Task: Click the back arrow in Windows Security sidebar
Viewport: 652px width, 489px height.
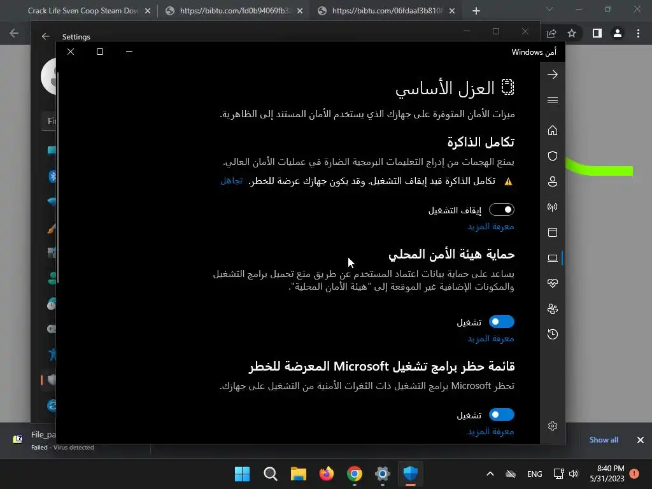Action: (x=553, y=75)
